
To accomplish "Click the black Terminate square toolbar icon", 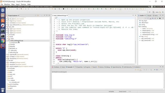I will 63,9.
